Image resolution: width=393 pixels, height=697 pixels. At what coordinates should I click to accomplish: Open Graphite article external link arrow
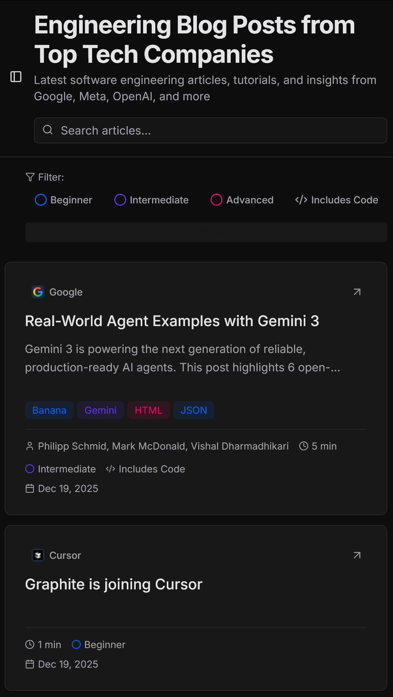click(x=357, y=555)
